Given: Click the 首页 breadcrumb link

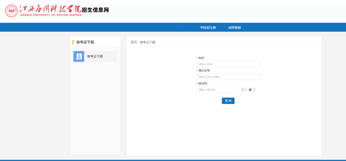Looking at the screenshot, I should coord(134,42).
